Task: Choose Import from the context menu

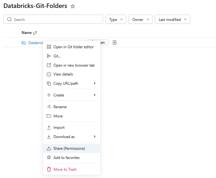Action: click(x=72, y=128)
